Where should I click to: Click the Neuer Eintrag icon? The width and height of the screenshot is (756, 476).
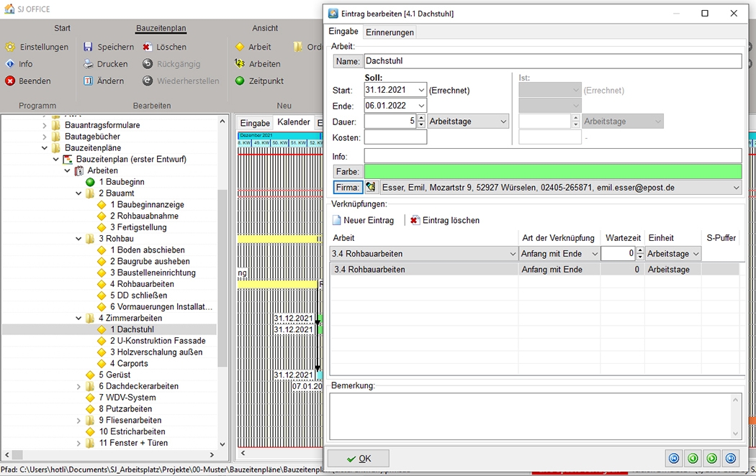[x=337, y=221]
